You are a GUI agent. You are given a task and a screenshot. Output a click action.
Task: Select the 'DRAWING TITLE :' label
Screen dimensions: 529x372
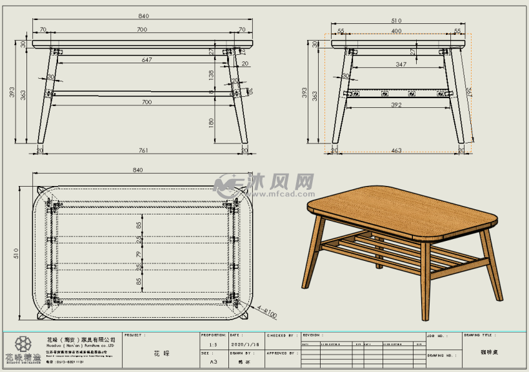[480, 335]
